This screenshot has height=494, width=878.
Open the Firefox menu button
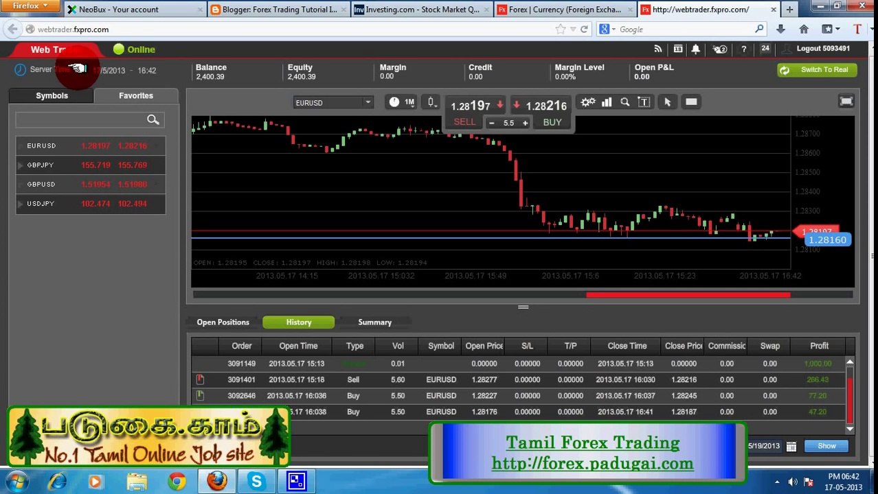(x=31, y=6)
